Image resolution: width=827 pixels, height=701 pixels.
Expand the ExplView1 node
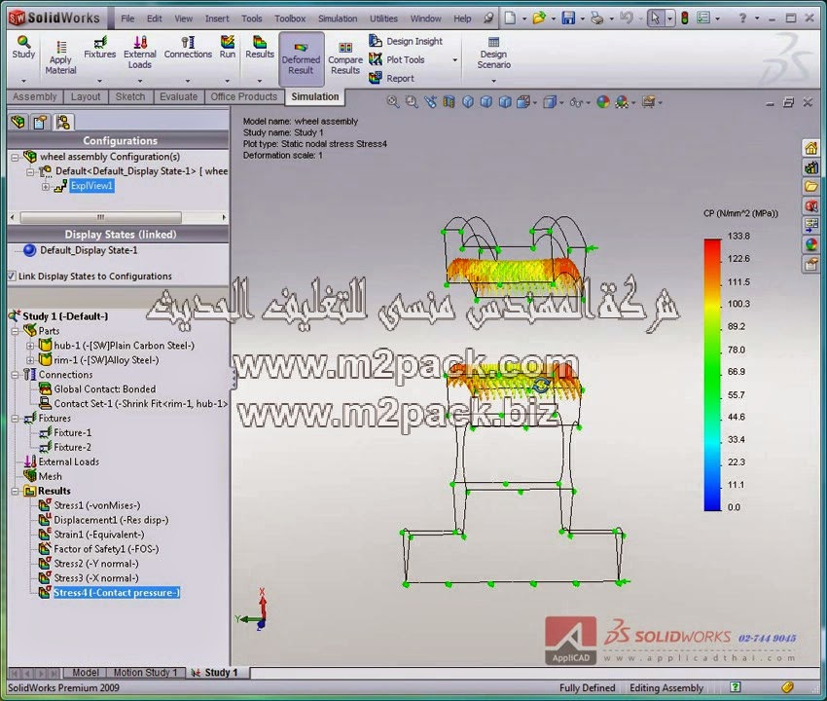pyautogui.click(x=46, y=186)
